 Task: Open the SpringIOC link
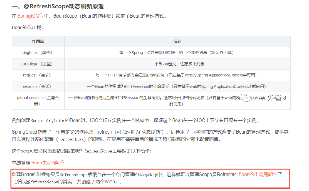(28, 16)
